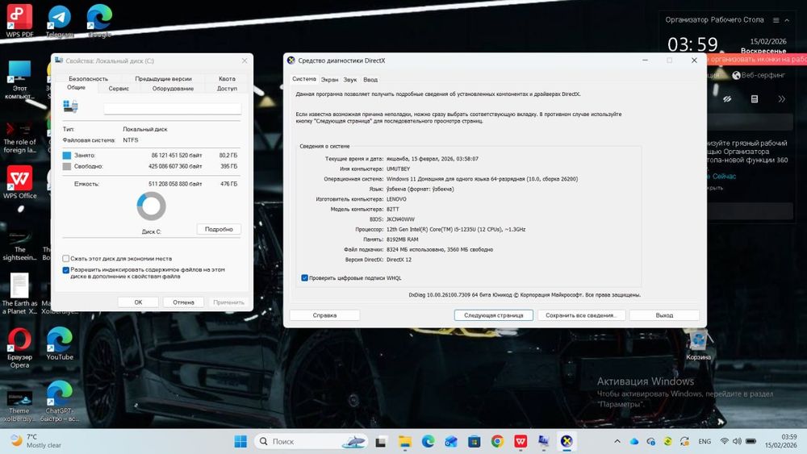Toggle the Проверить цифровые подписи WHQL checkbox
The image size is (807, 454).
[x=304, y=277]
